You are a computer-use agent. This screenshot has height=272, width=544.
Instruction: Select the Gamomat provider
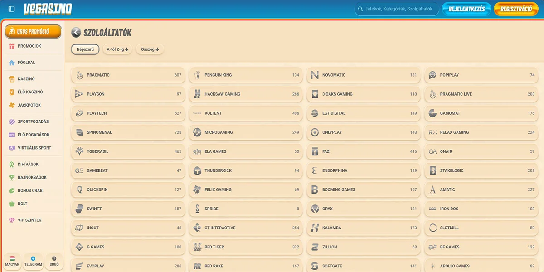(481, 113)
